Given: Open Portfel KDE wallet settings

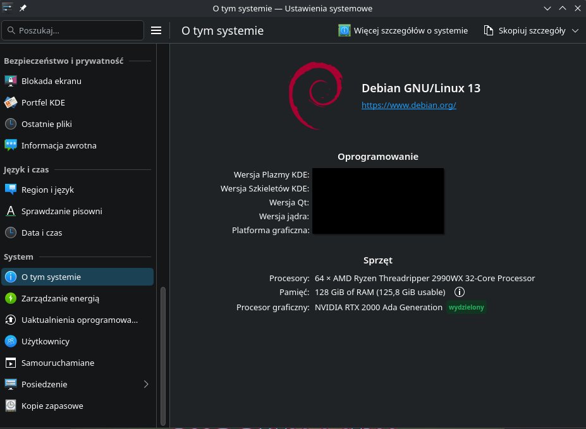Looking at the screenshot, I should (77, 103).
